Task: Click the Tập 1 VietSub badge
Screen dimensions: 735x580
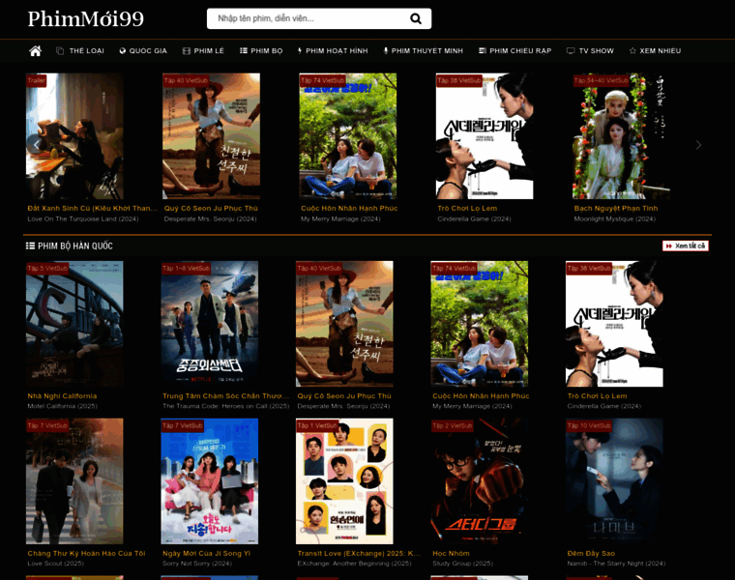Action: coord(317,425)
